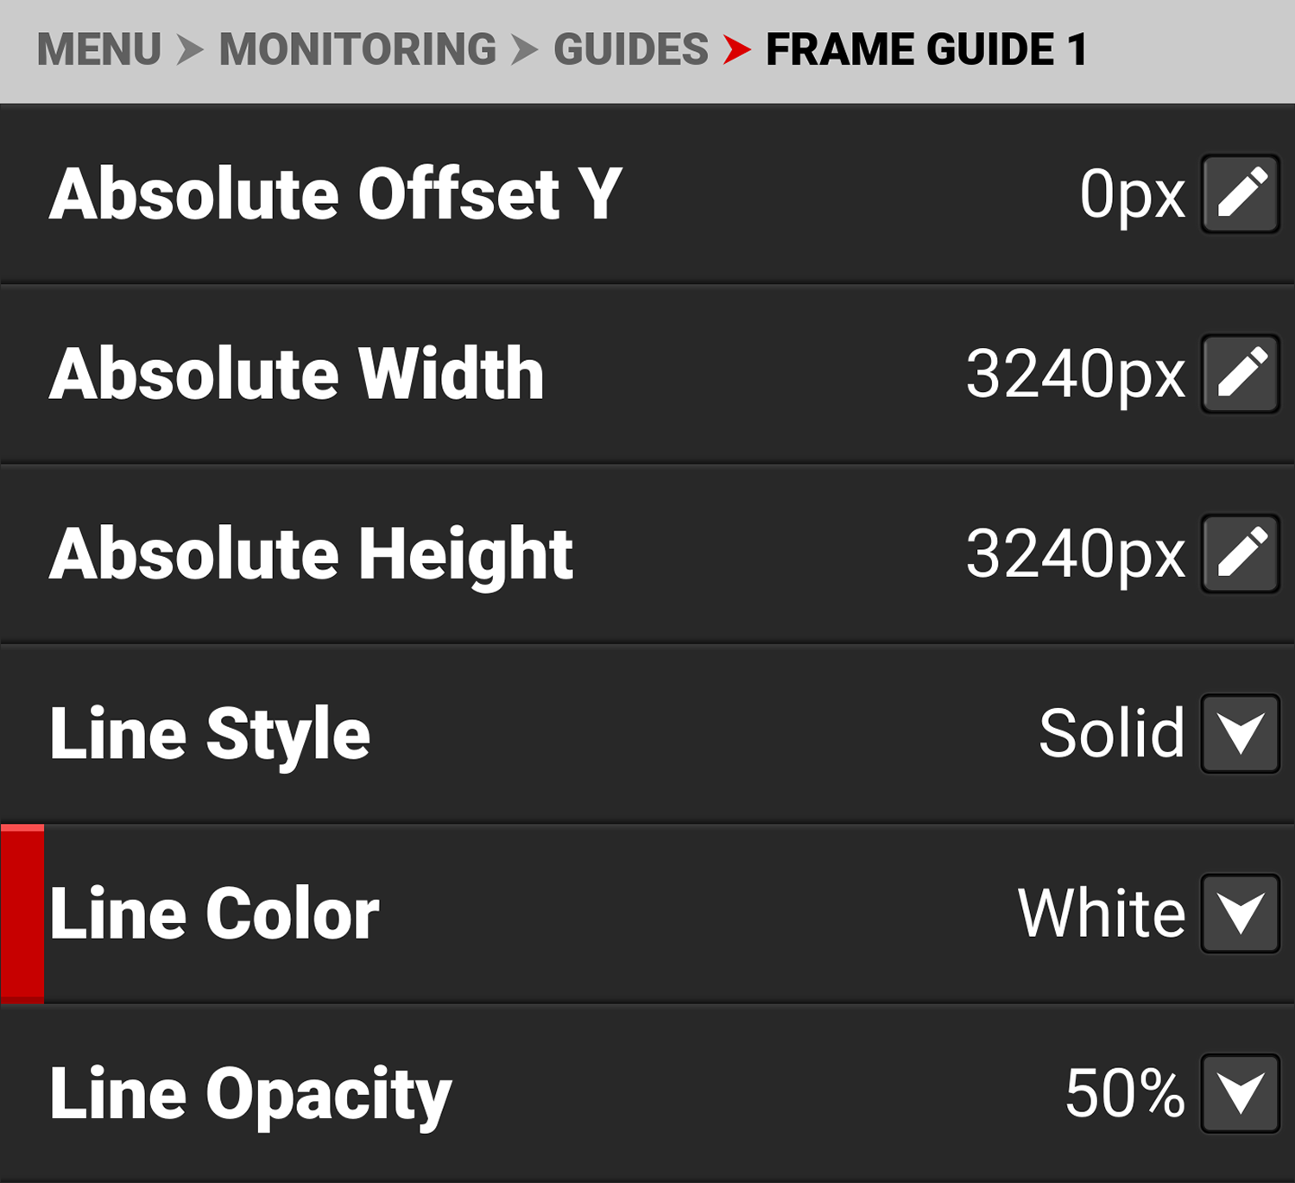Image resolution: width=1295 pixels, height=1183 pixels.
Task: Click pencil edit icon for Absolute Offset Y
Action: coord(1241,193)
